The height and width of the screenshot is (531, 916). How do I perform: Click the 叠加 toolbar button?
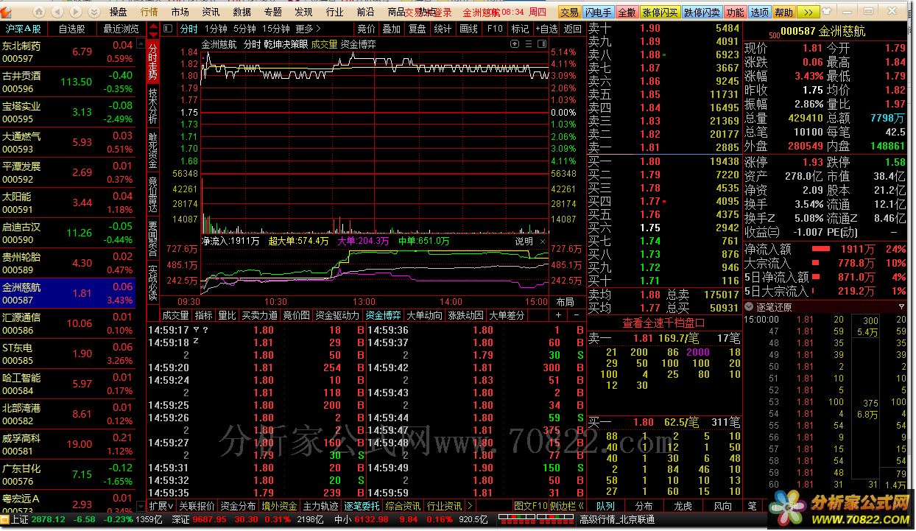(392, 29)
